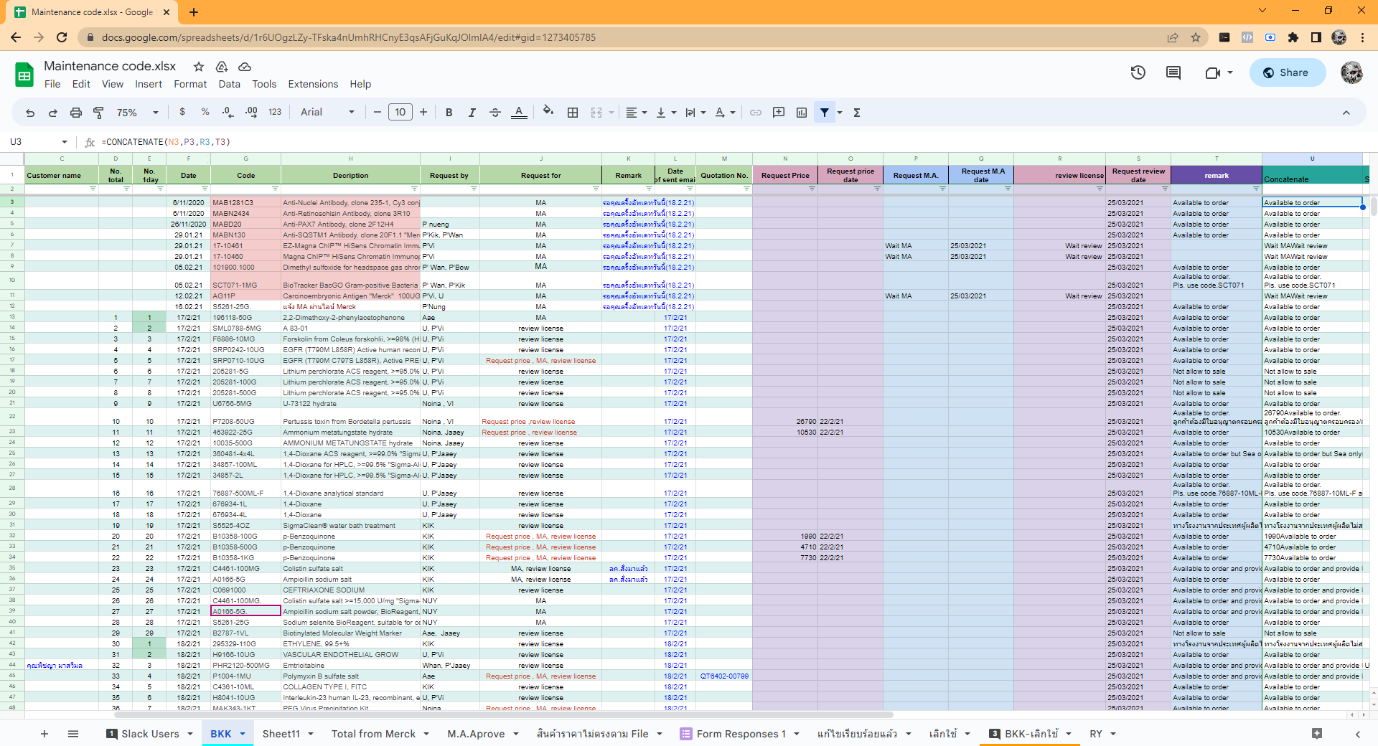The image size is (1378, 746).
Task: Open the Borders tool
Action: tap(573, 113)
